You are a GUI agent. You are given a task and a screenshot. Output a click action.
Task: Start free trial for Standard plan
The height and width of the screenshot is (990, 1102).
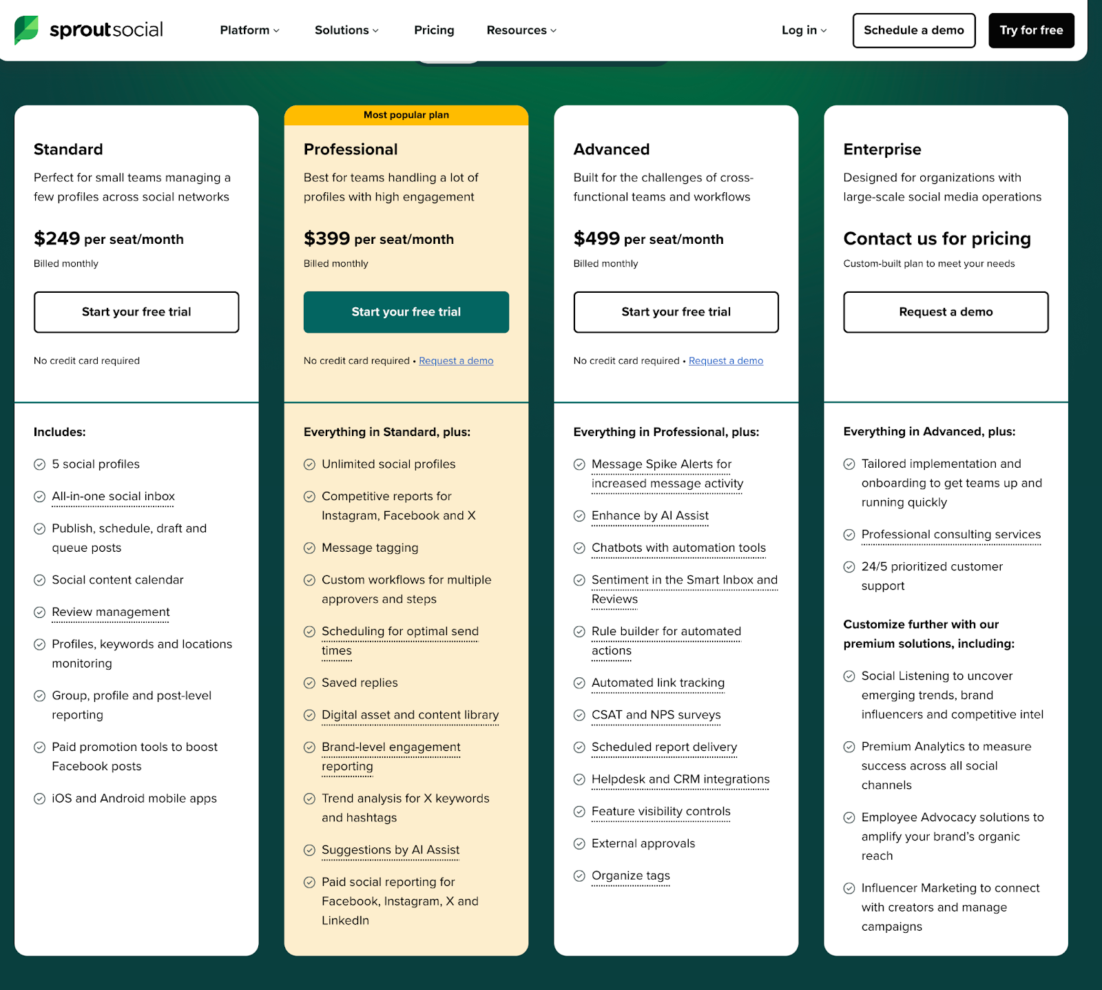(x=136, y=312)
